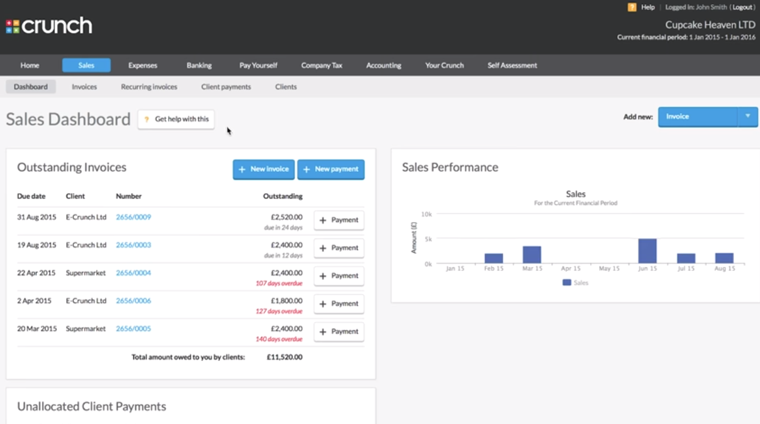This screenshot has height=424, width=760.
Task: Expand the Add new dropdown arrow
Action: [748, 117]
